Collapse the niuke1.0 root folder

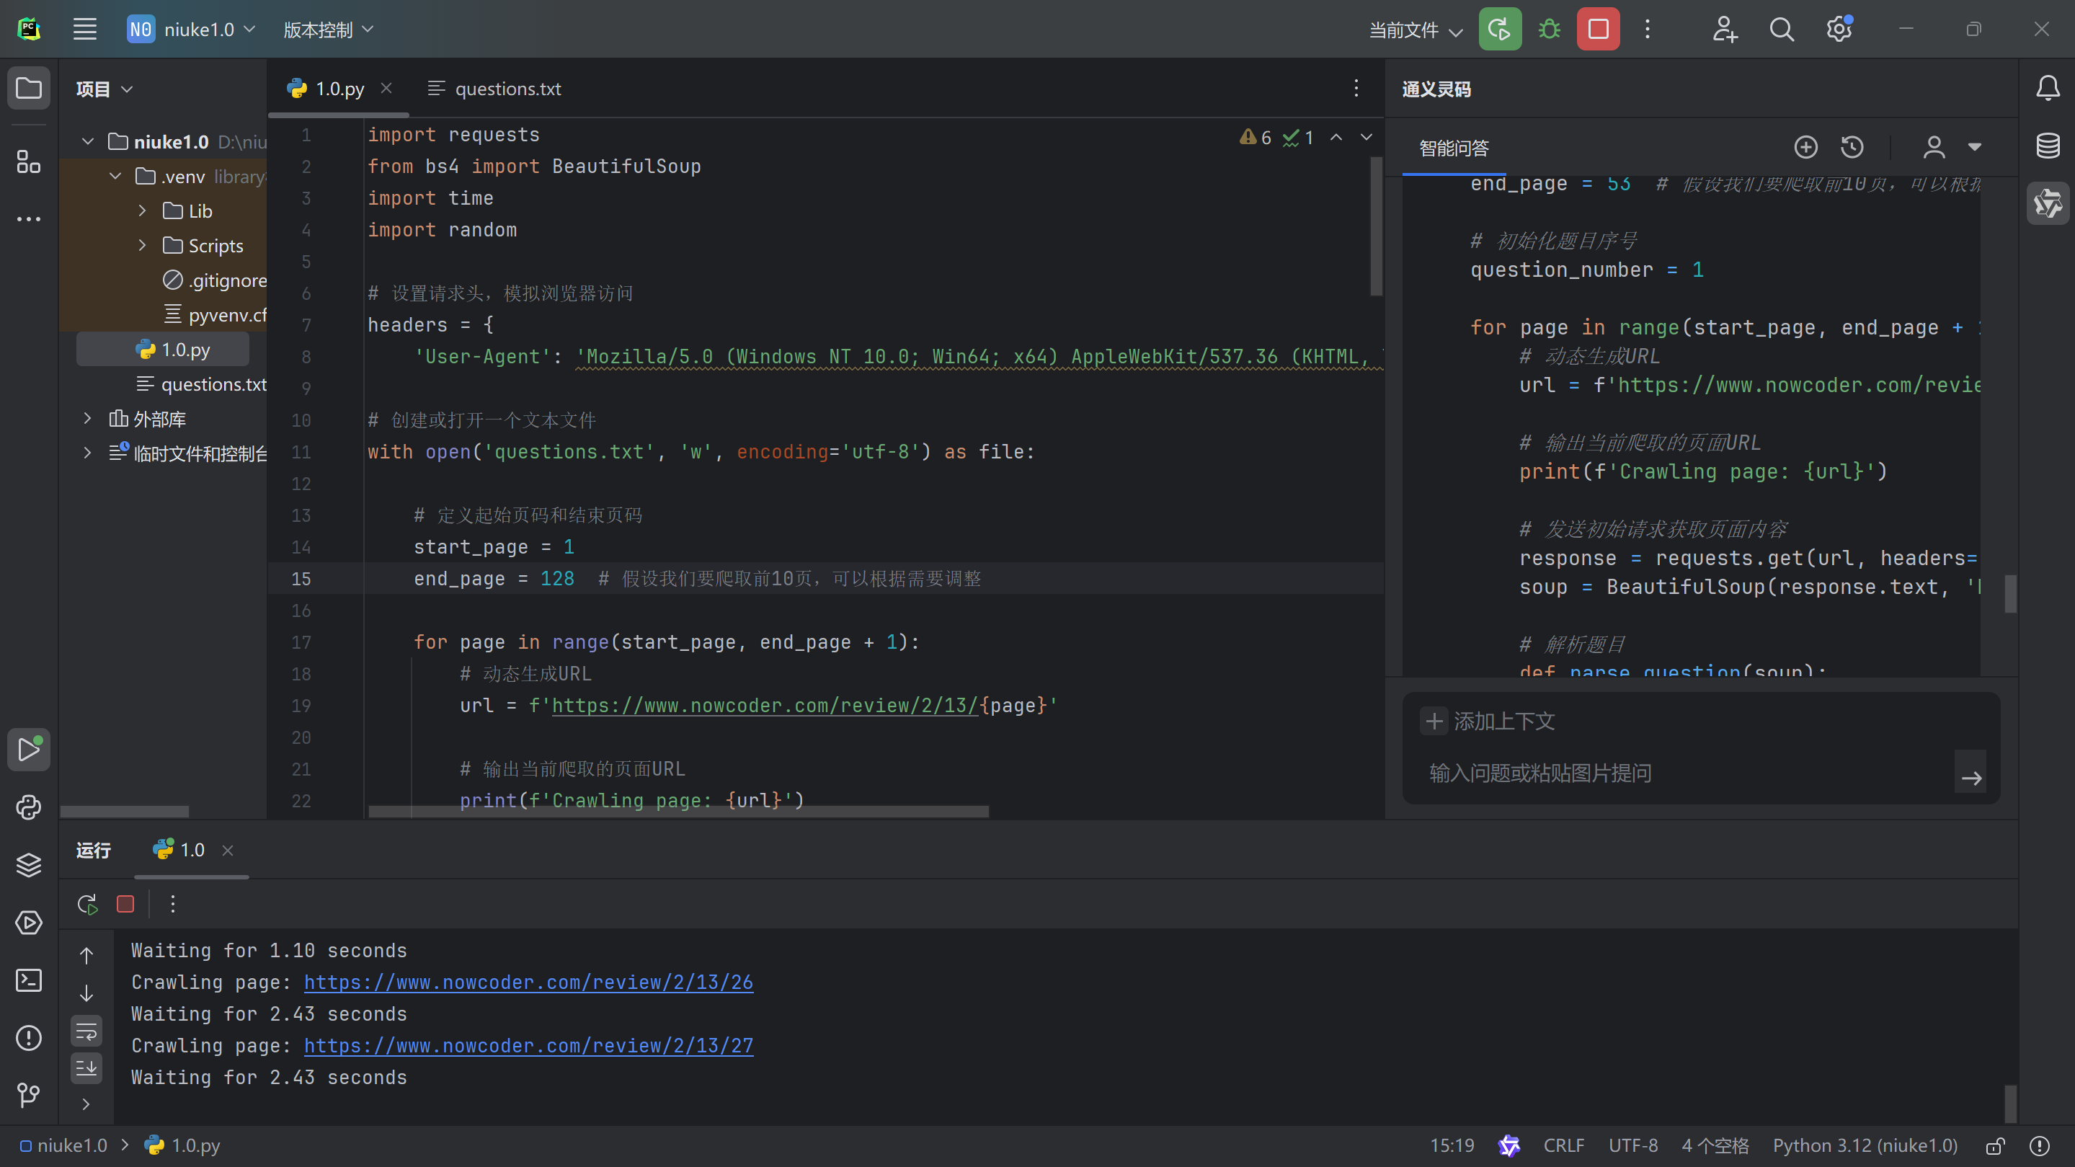(x=88, y=142)
